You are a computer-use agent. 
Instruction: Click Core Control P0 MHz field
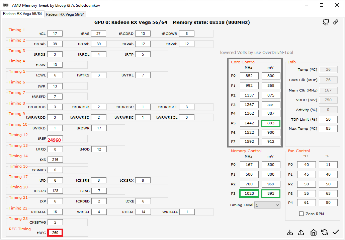coord(249,76)
